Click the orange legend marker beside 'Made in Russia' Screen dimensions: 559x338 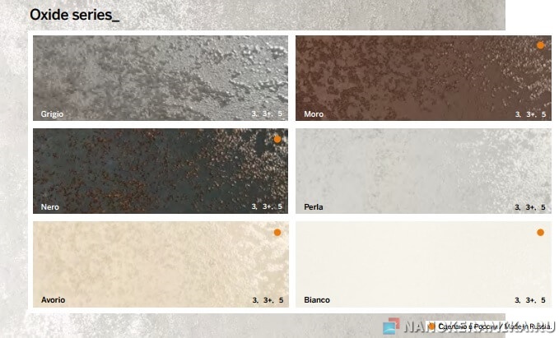(x=431, y=326)
